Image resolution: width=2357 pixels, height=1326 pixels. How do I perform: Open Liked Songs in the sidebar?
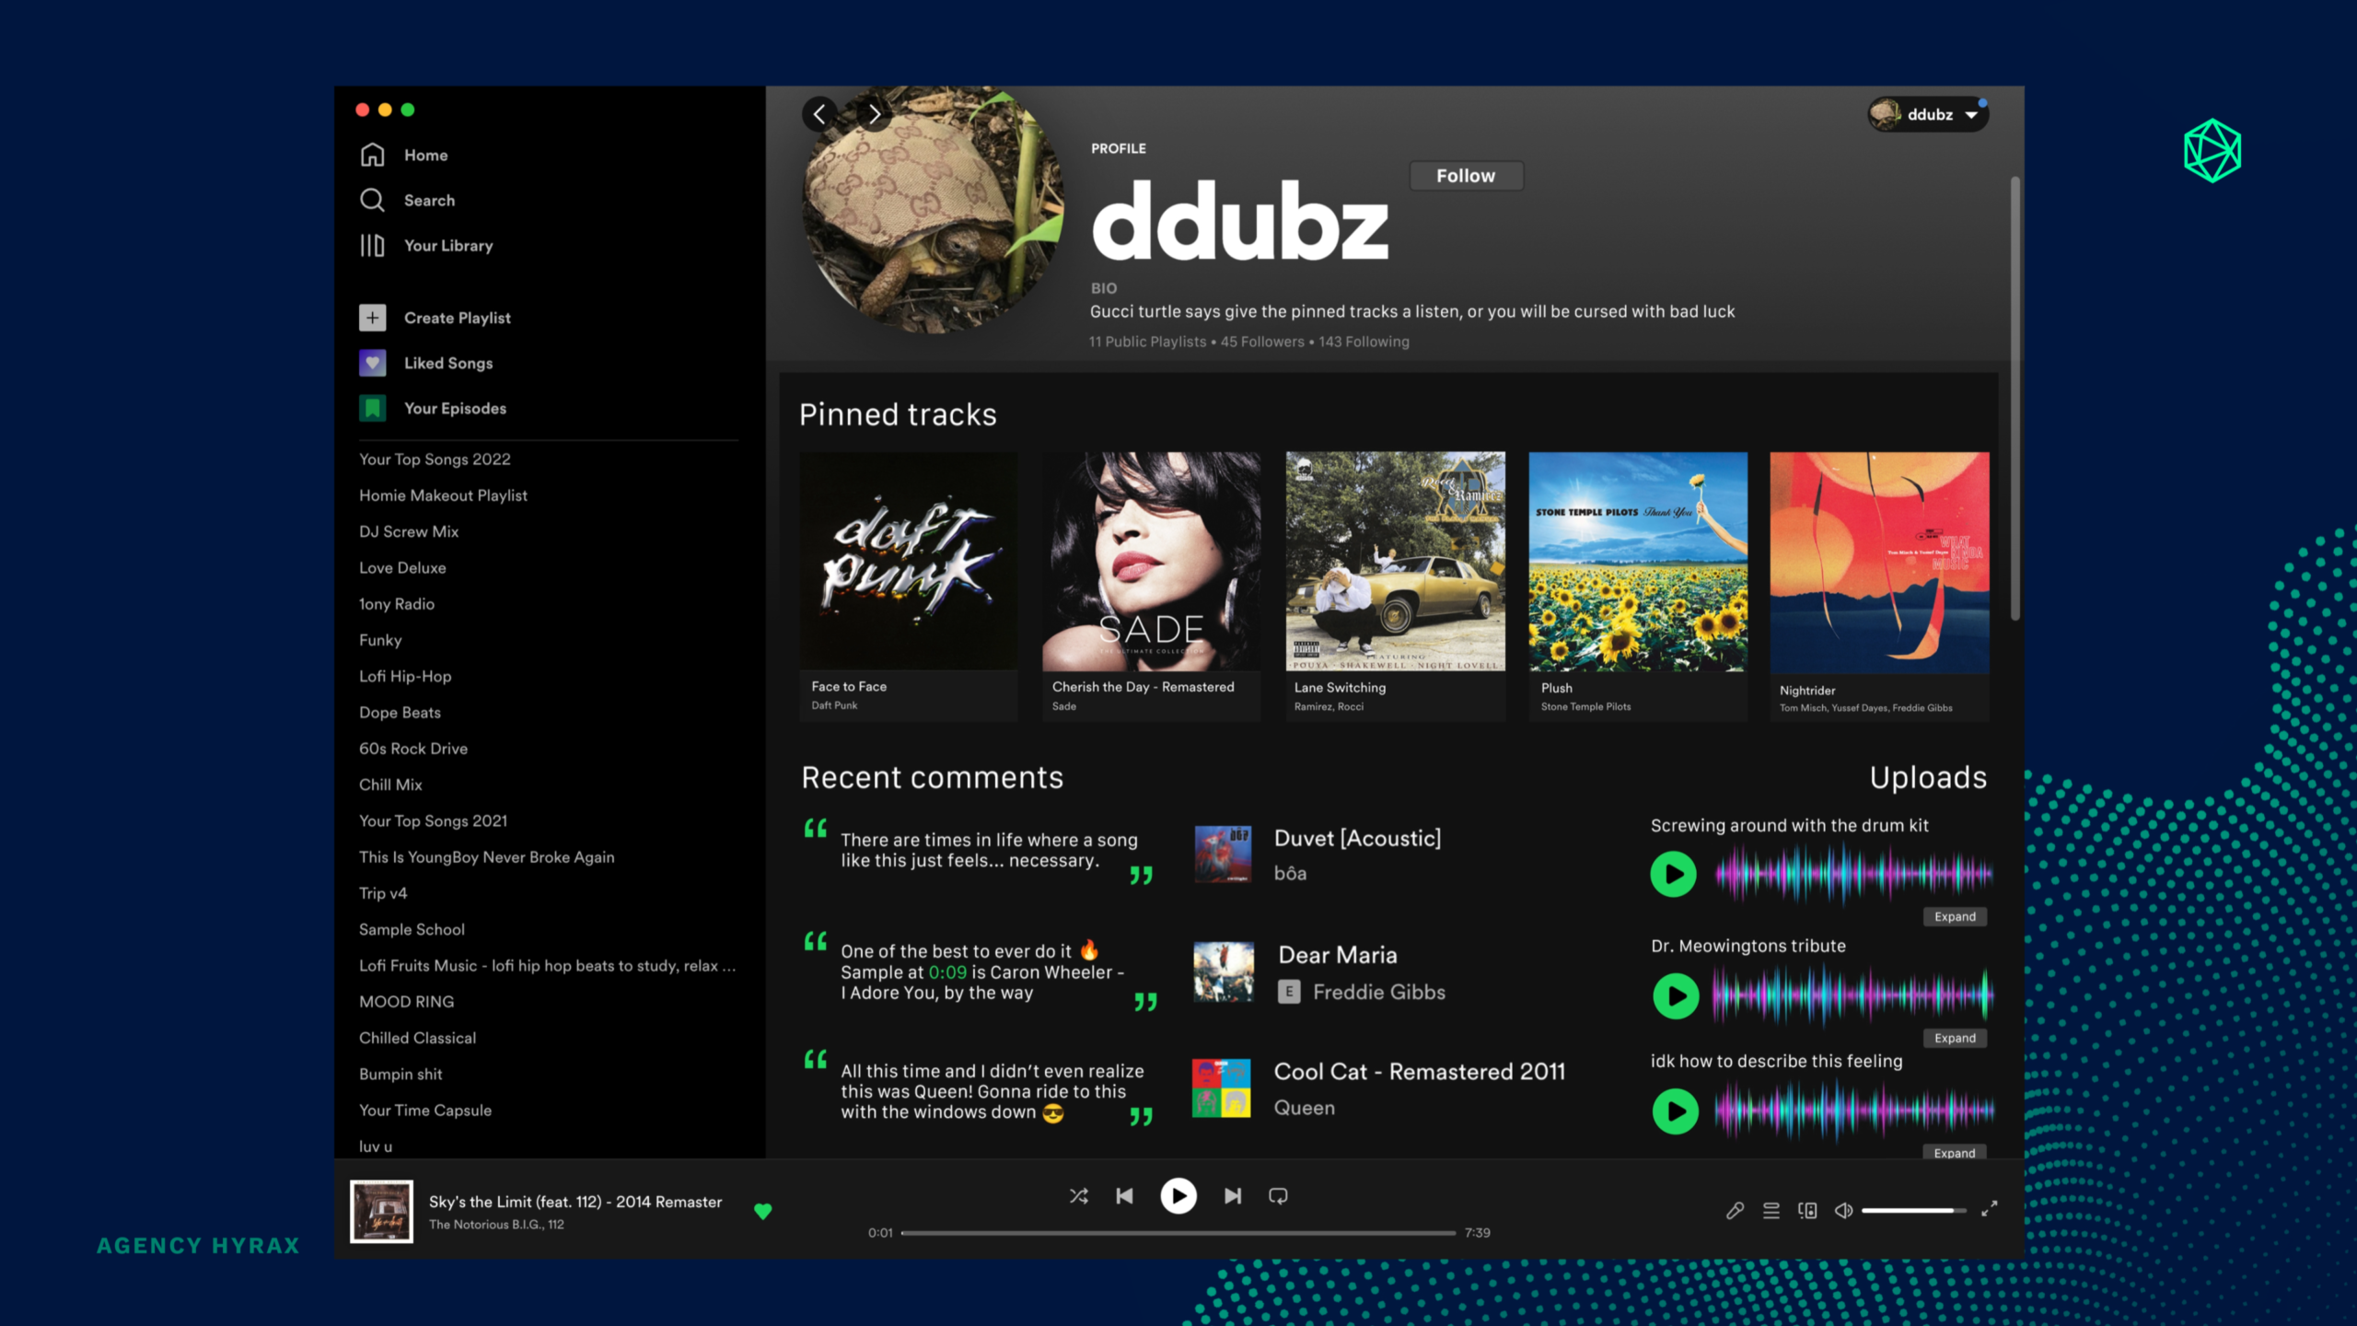click(447, 363)
